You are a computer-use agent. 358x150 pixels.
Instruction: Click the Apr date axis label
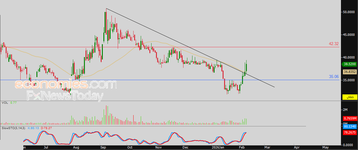[x=296, y=148]
